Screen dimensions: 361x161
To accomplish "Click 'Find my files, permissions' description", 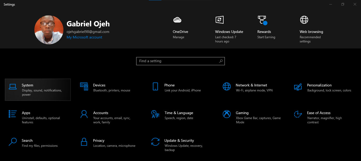I will 40,146.
